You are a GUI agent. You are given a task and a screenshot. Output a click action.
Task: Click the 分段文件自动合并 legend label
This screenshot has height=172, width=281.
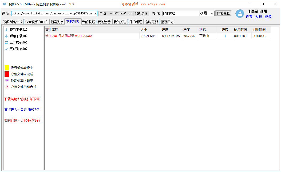(x=23, y=87)
